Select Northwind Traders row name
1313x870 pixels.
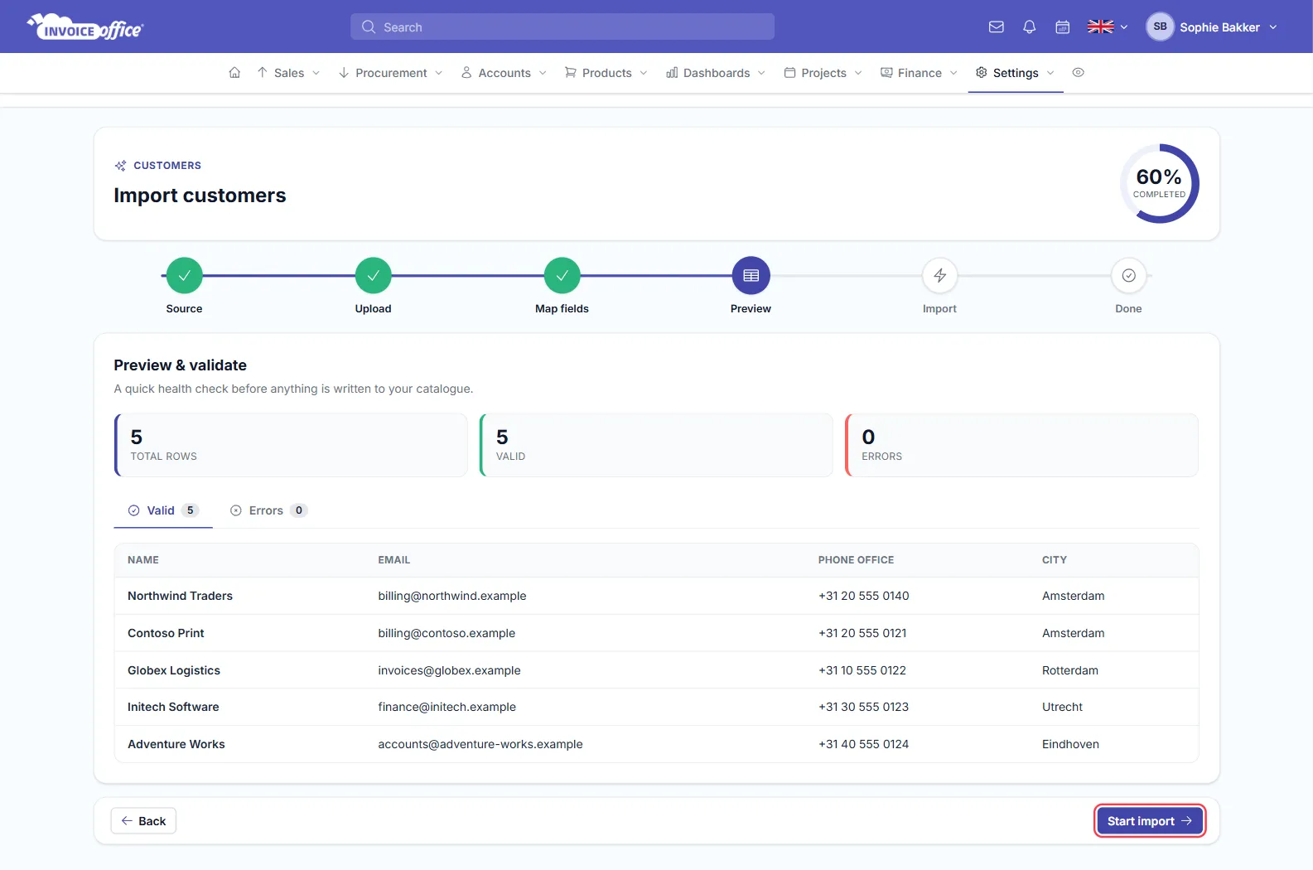click(180, 596)
